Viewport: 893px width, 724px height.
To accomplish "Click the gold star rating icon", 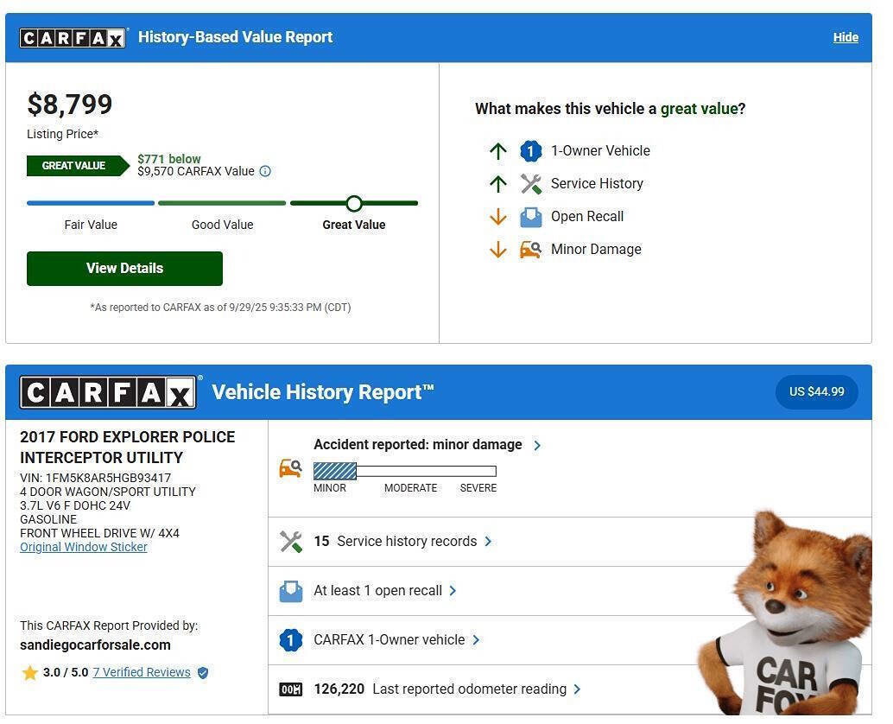I will click(x=30, y=673).
